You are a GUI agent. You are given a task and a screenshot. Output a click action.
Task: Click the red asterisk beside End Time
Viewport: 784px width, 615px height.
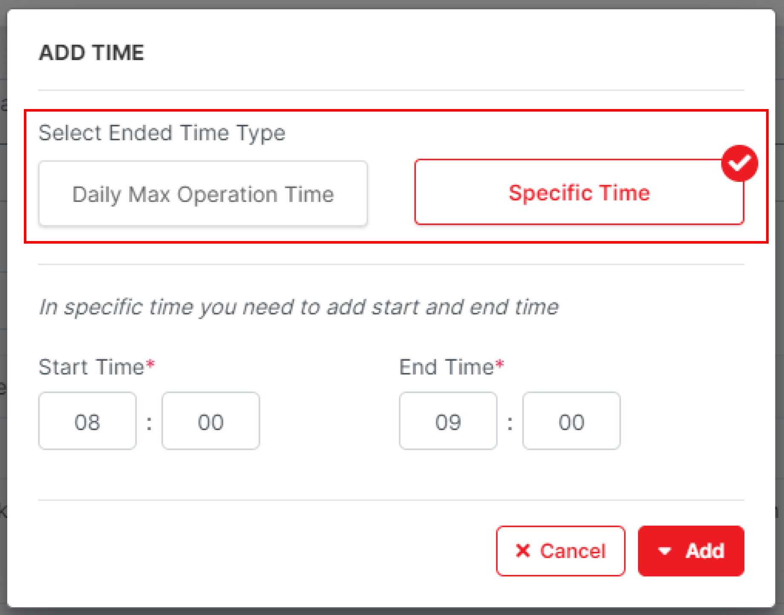pos(500,365)
